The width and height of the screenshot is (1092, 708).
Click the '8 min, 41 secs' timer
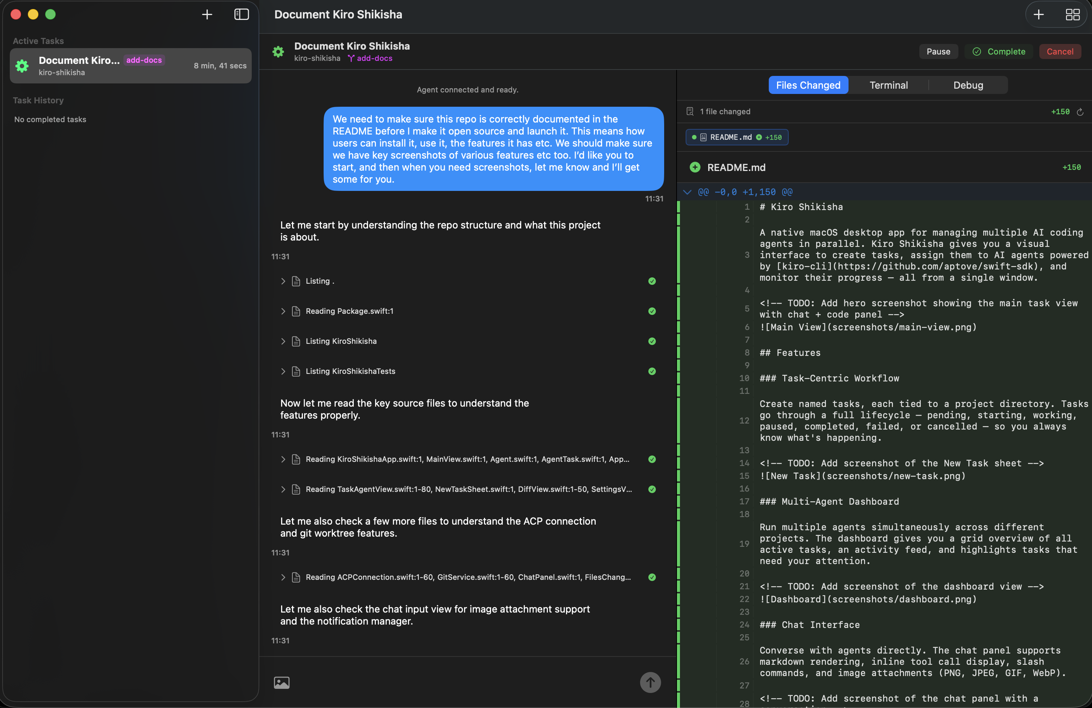coord(220,66)
